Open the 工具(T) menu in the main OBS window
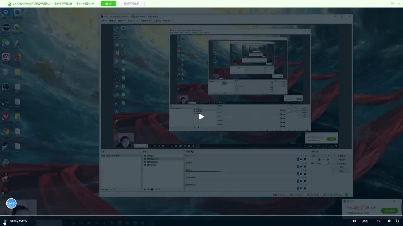The image size is (403, 226). [157, 21]
